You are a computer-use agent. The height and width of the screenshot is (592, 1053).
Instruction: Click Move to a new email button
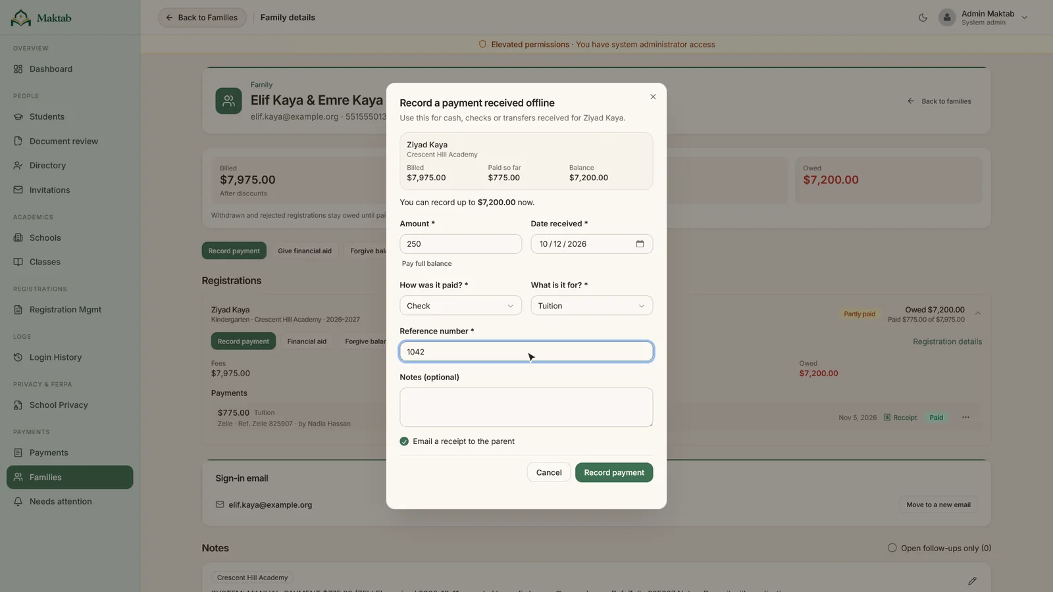click(x=938, y=505)
